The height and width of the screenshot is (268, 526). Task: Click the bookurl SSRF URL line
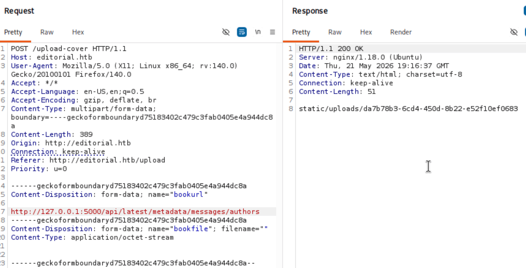click(x=135, y=212)
